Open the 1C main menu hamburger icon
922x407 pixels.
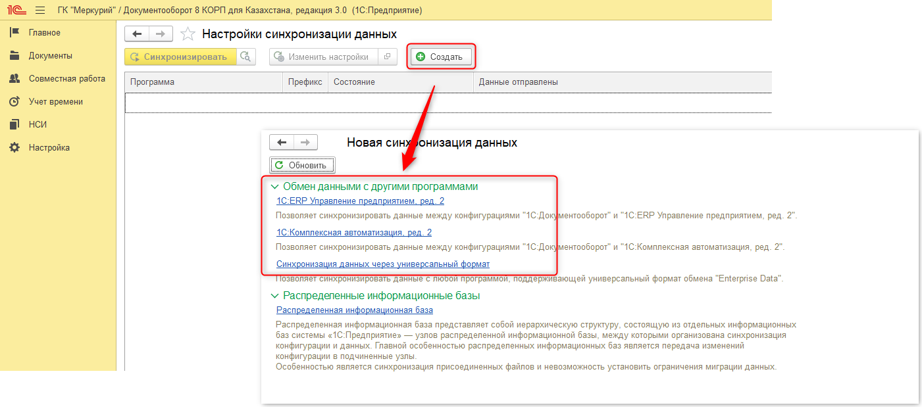(x=39, y=11)
